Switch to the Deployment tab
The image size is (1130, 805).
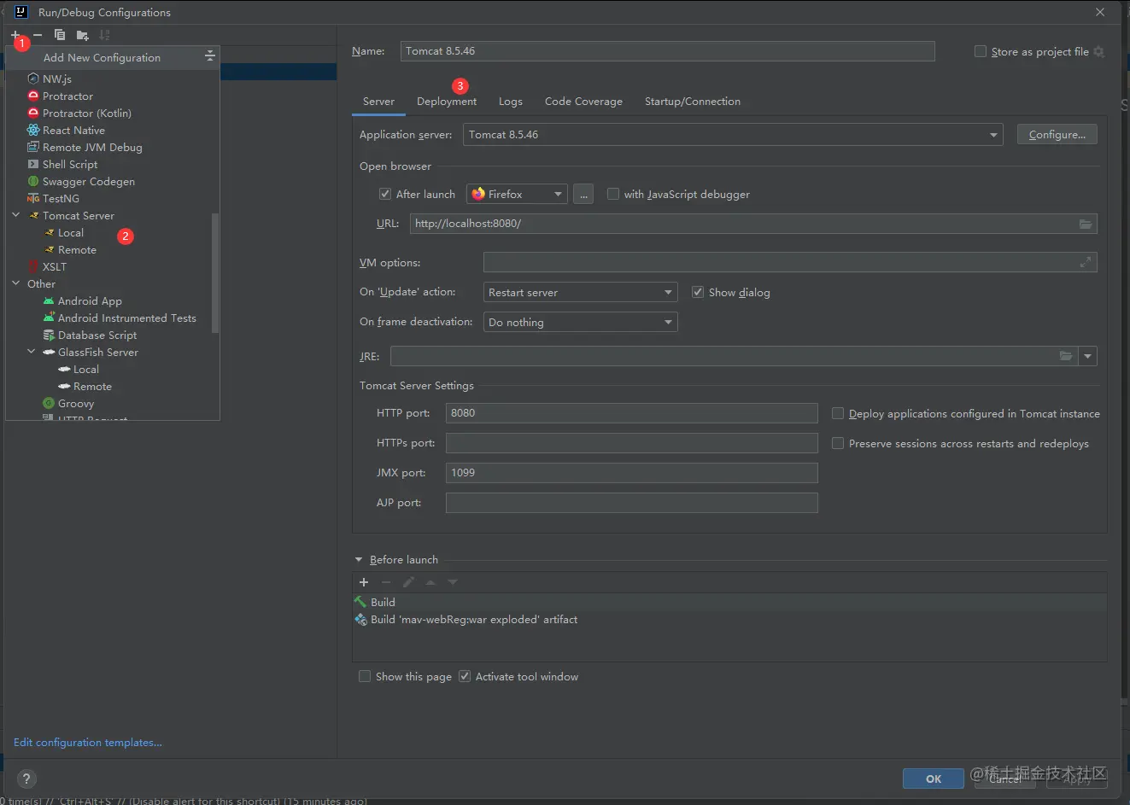point(447,101)
